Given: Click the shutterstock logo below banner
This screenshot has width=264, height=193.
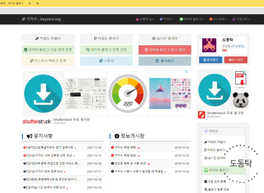Looking at the screenshot, I should (x=37, y=121).
